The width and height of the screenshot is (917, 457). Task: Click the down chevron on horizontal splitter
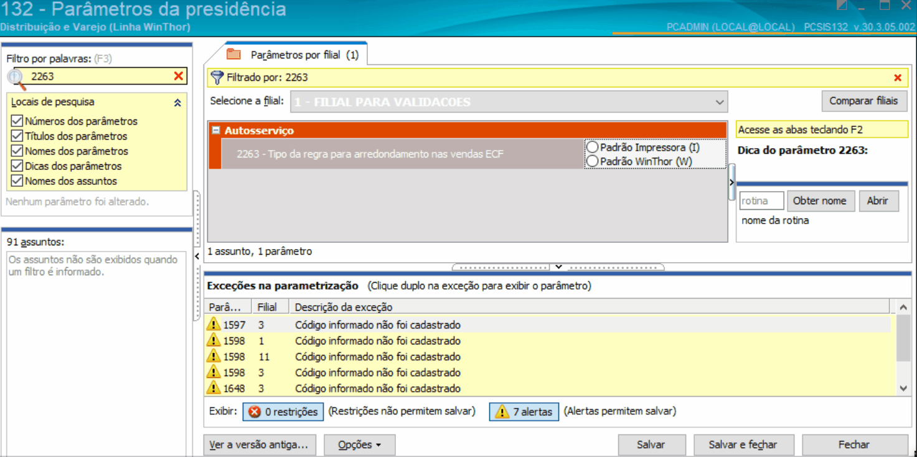[558, 266]
